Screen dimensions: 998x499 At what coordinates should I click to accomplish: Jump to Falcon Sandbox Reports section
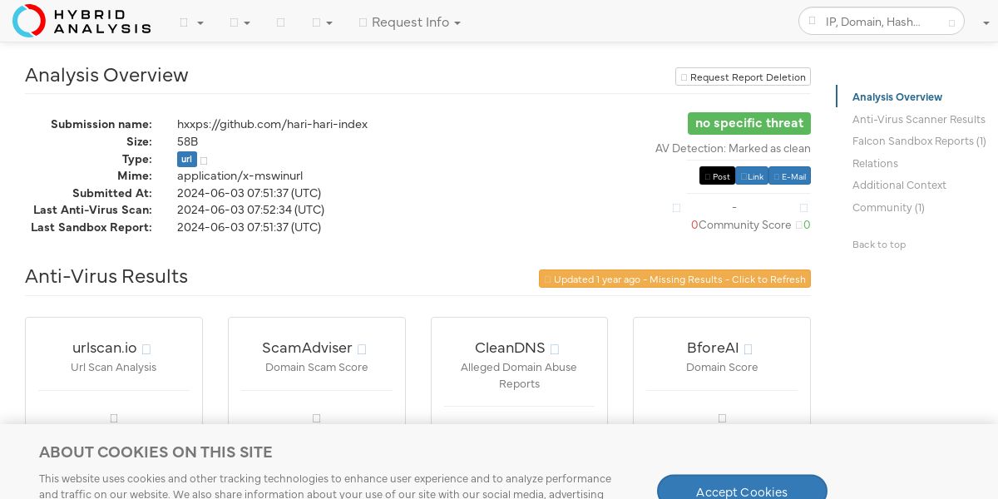coord(919,141)
